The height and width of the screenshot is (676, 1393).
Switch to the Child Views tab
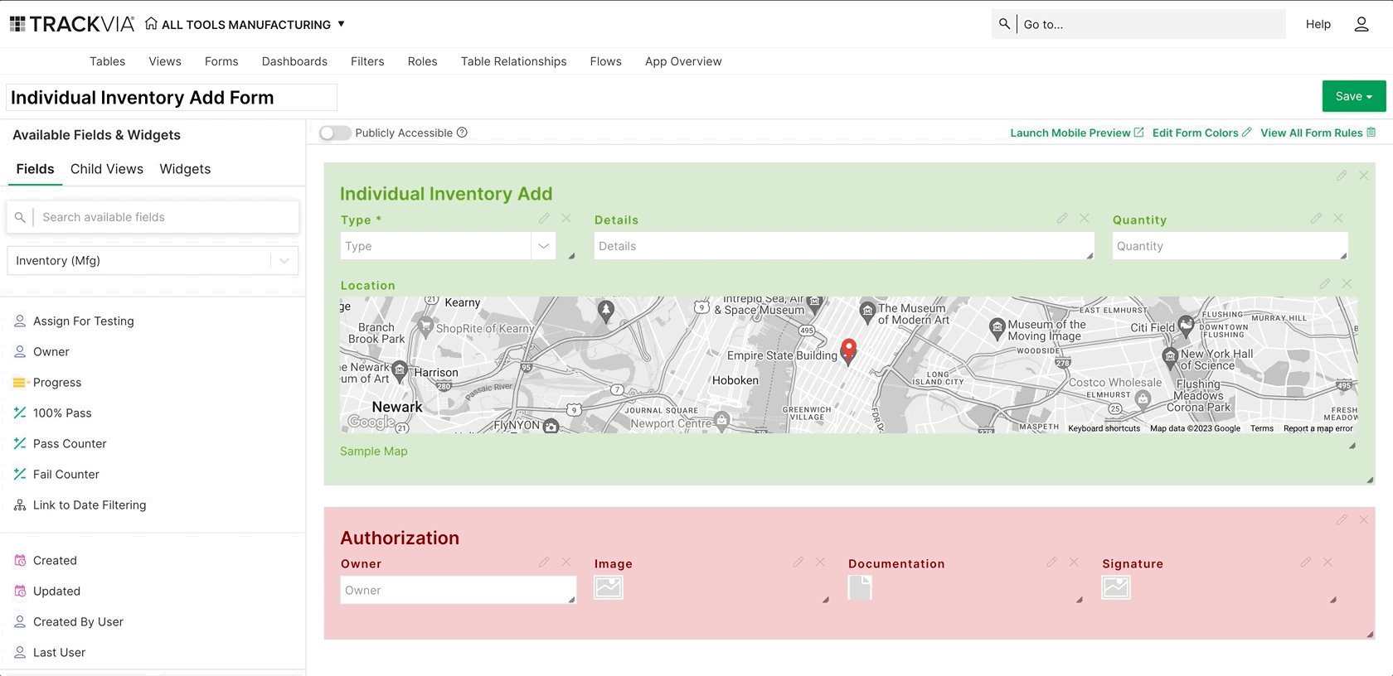(107, 169)
